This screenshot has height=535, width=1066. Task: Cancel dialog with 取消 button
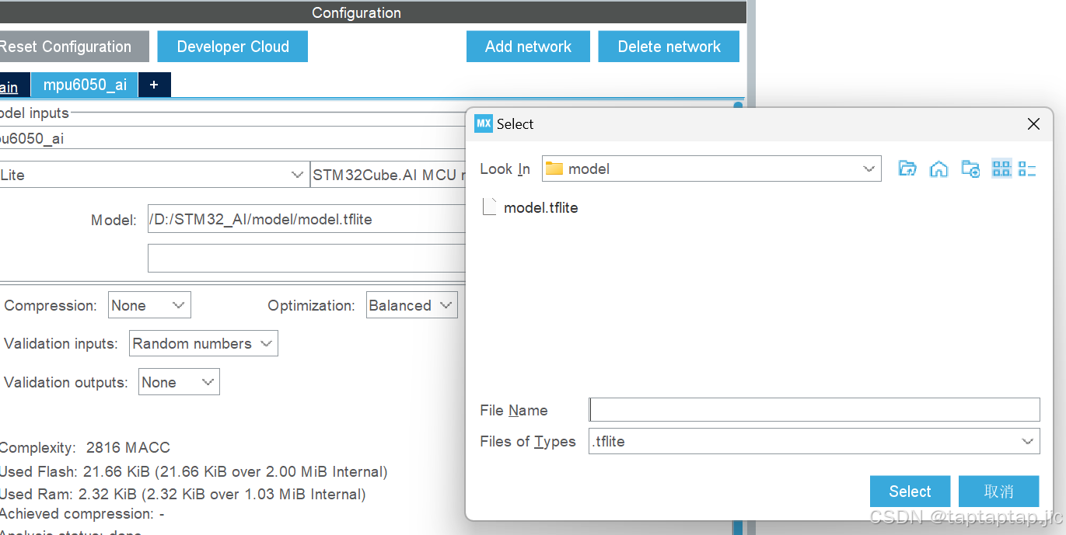(998, 492)
